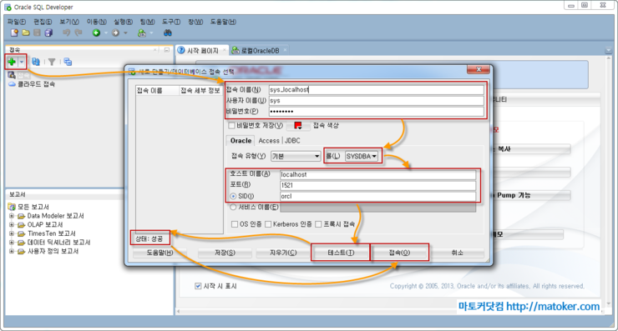
Task: Select the 서비스 이름 radio button
Action: tap(233, 207)
